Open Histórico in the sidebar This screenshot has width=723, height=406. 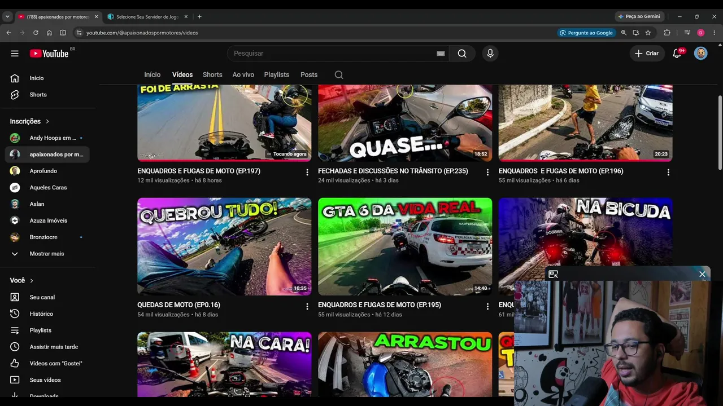48,314
